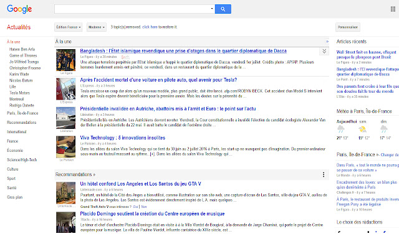Image resolution: width=399 pixels, height=249 pixels.
Task: Click the Actualités page title
Action: click(19, 27)
